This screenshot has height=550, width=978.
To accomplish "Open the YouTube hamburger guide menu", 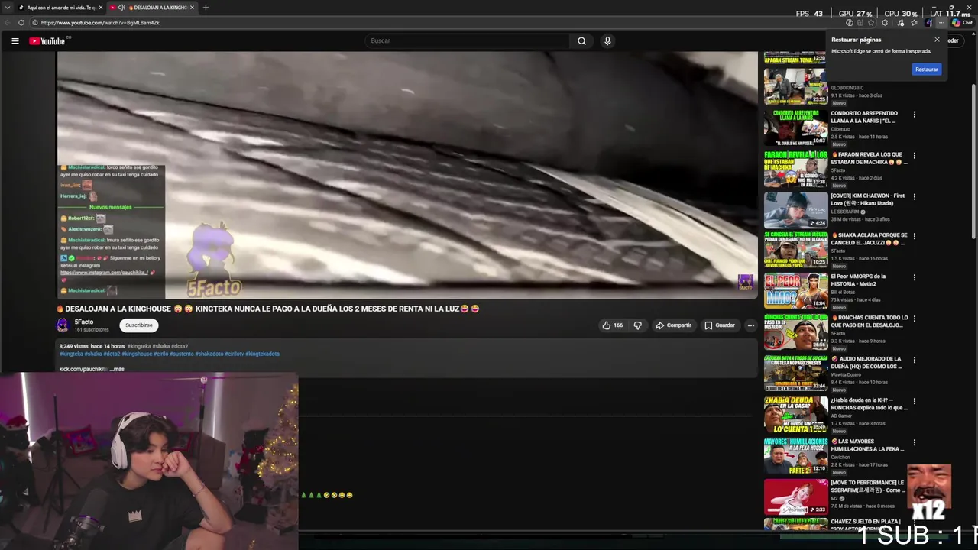I will (x=15, y=41).
